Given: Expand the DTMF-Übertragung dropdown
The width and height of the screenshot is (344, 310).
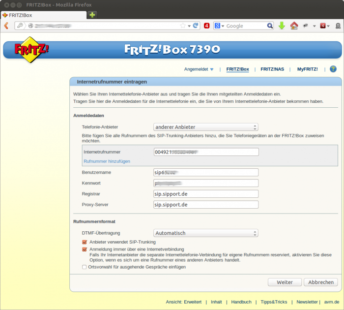Looking at the screenshot, I should pos(206,233).
